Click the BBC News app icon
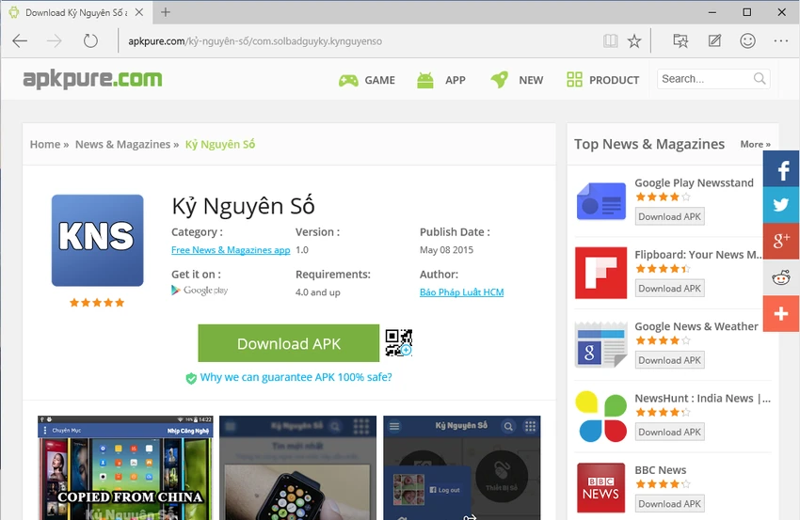 tap(601, 488)
